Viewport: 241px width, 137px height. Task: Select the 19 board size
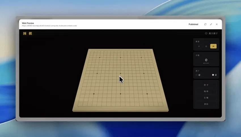point(213,46)
